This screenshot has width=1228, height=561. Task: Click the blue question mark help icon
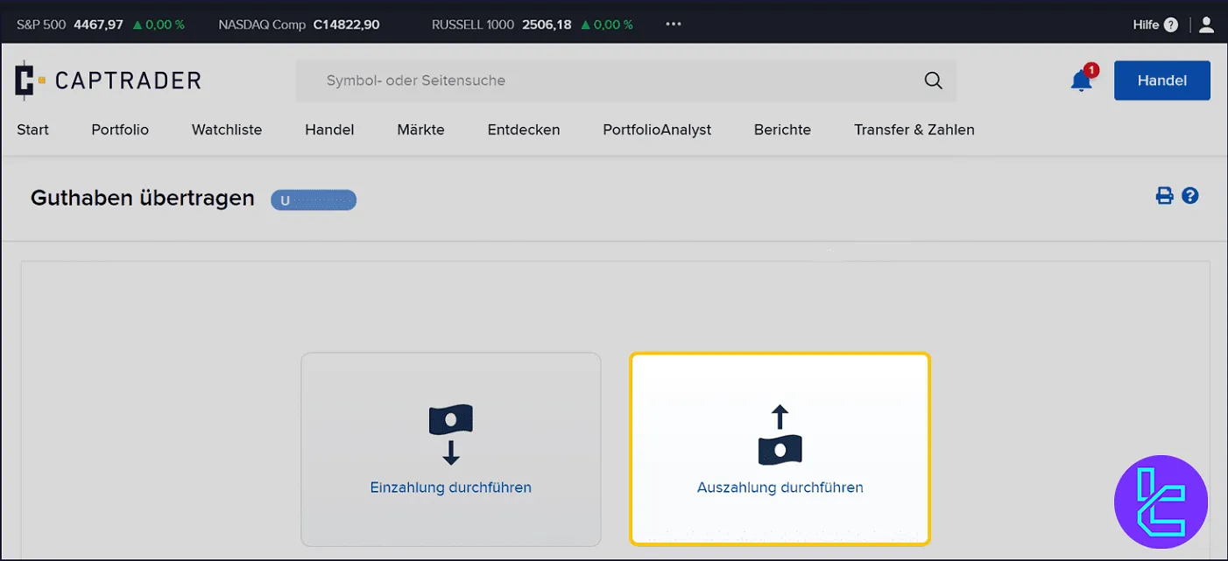click(1189, 196)
